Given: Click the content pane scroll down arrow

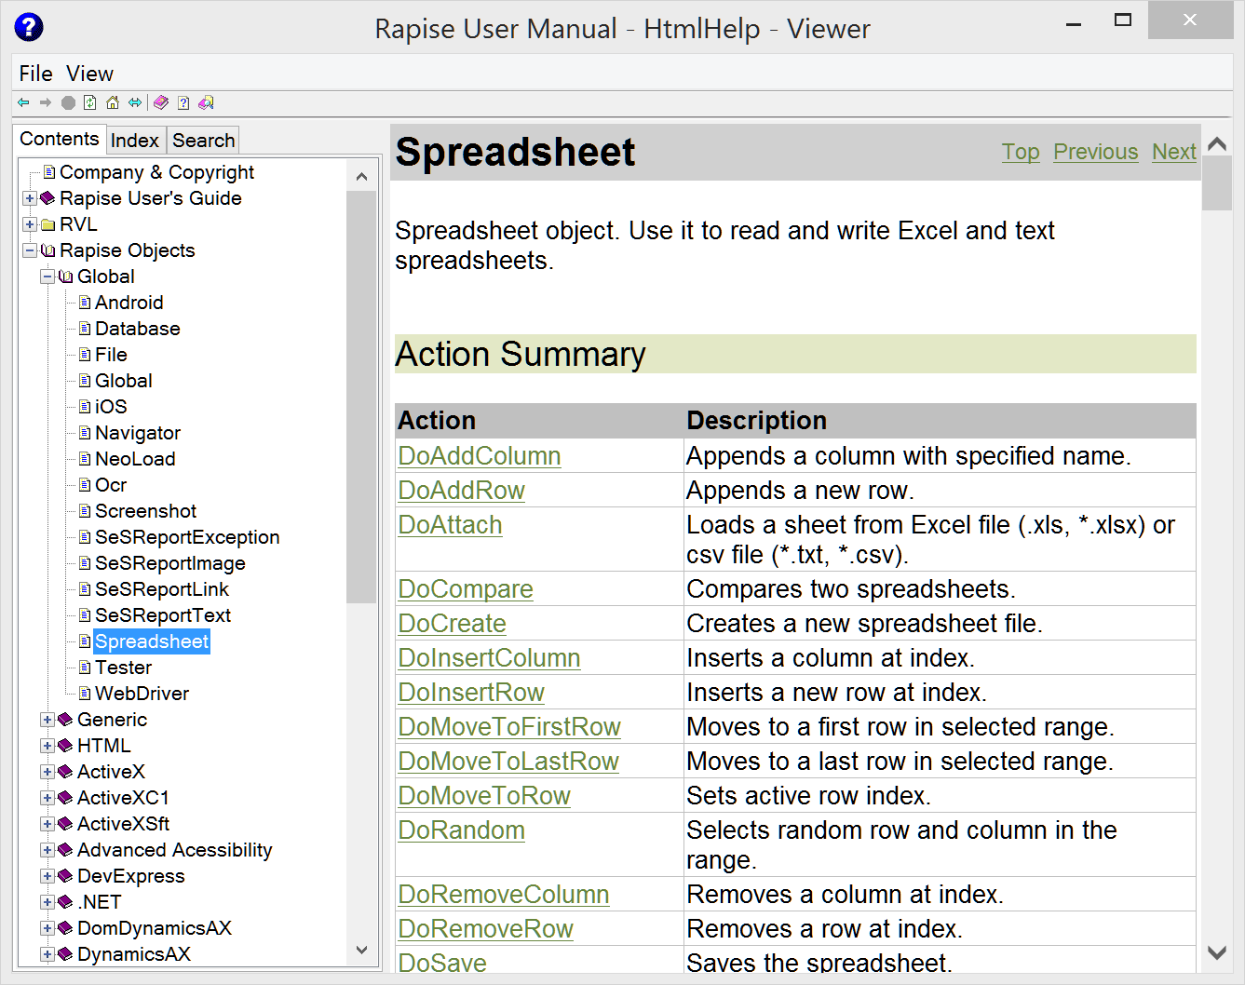Looking at the screenshot, I should point(1216,952).
